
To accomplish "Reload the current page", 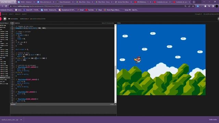I will pos(6,6).
